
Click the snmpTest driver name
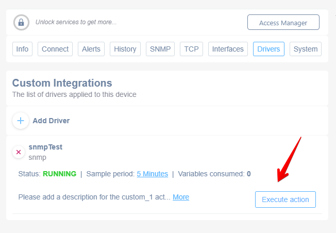[45, 147]
